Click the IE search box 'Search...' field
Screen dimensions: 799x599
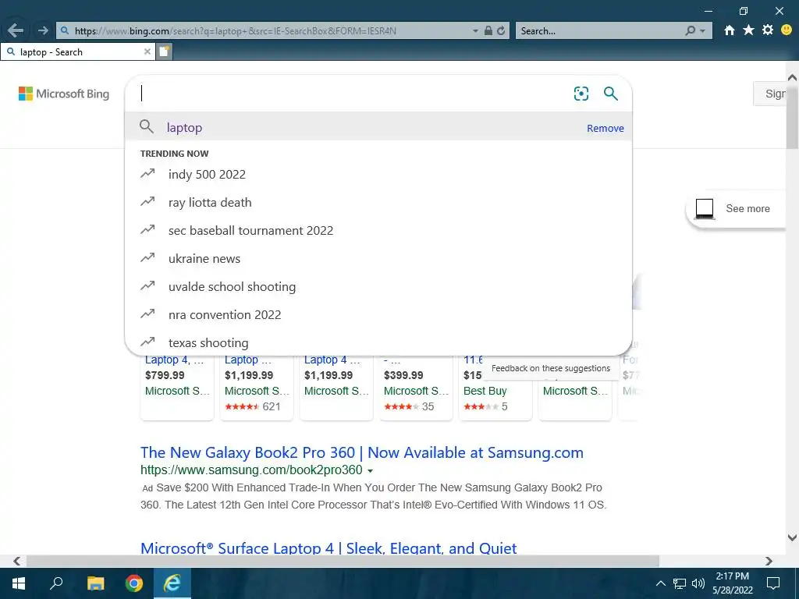[x=598, y=30]
